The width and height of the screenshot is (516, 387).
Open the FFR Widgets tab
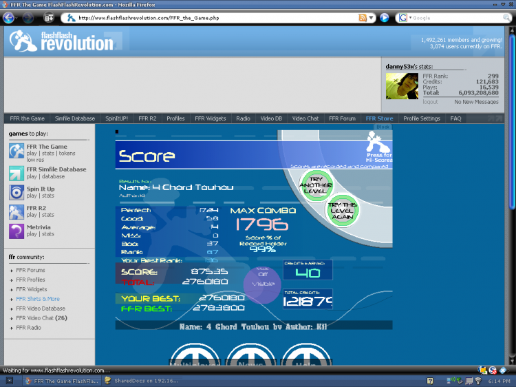click(x=211, y=118)
